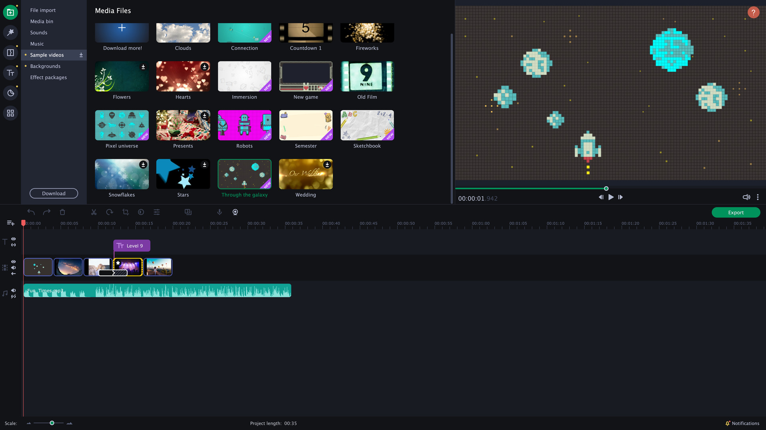
Task: Expand Sample videos download options
Action: (81, 55)
